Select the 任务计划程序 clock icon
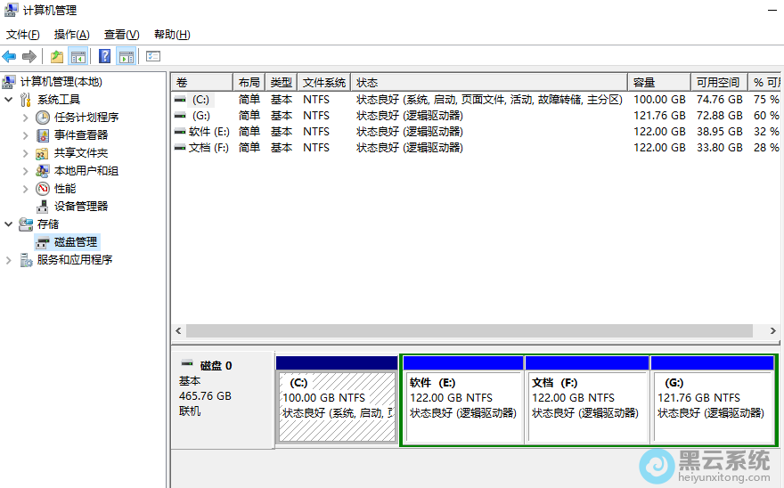Image resolution: width=784 pixels, height=488 pixels. click(x=43, y=118)
